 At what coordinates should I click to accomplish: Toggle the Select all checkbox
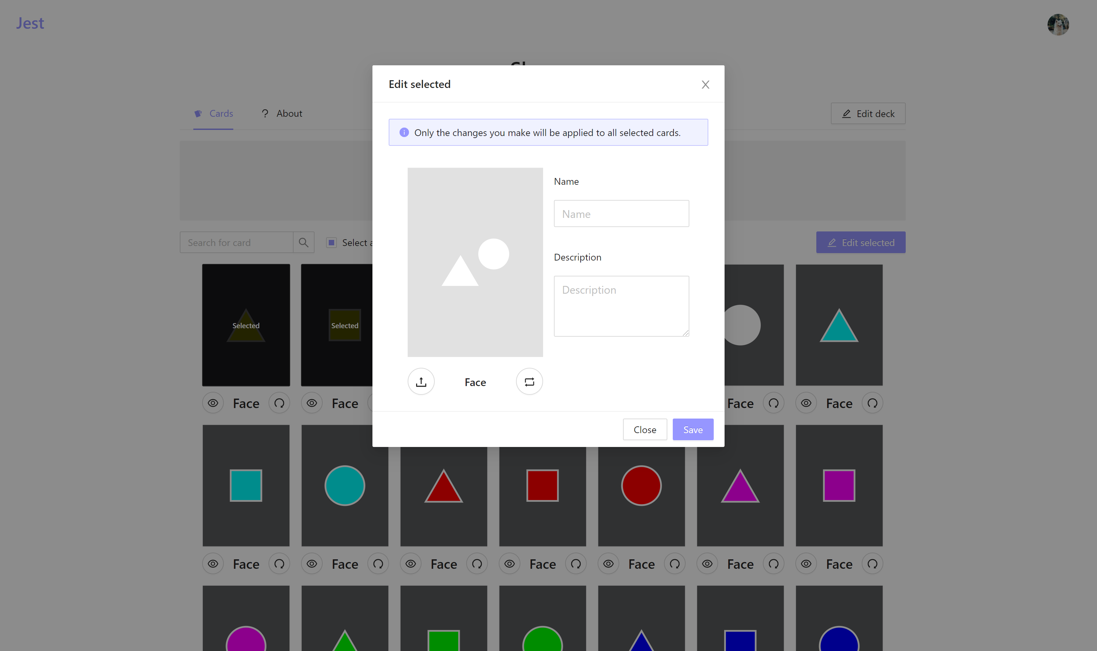point(332,243)
